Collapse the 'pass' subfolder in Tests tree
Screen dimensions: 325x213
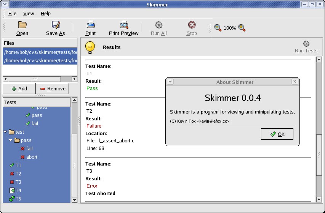[11, 140]
